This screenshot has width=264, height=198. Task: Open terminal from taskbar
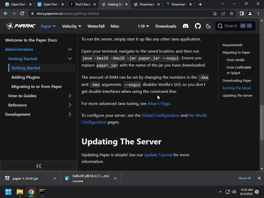(x=42, y=192)
